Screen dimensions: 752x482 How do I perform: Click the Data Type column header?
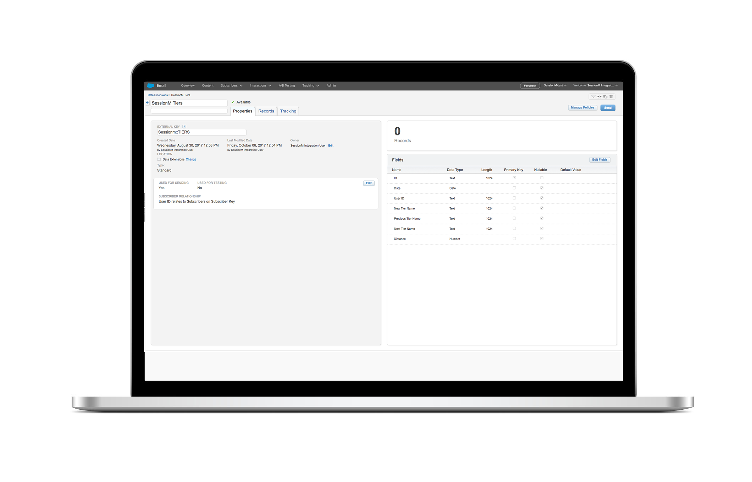click(455, 170)
